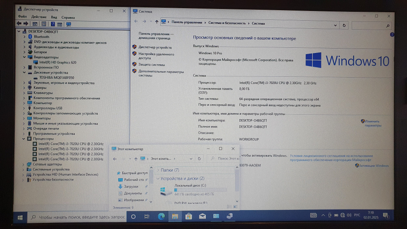The image size is (407, 229).
Task: Click the back arrow in Device Manager toolbar
Action: 19,24
